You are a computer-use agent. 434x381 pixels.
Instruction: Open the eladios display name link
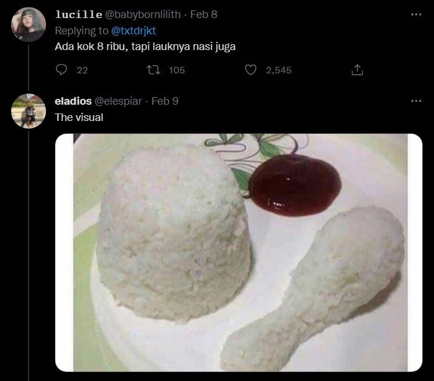(x=72, y=101)
